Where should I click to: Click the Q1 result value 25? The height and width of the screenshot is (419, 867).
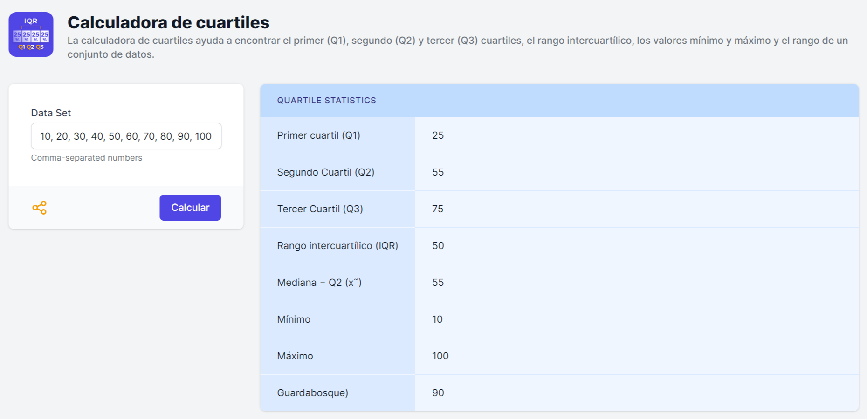tap(438, 135)
